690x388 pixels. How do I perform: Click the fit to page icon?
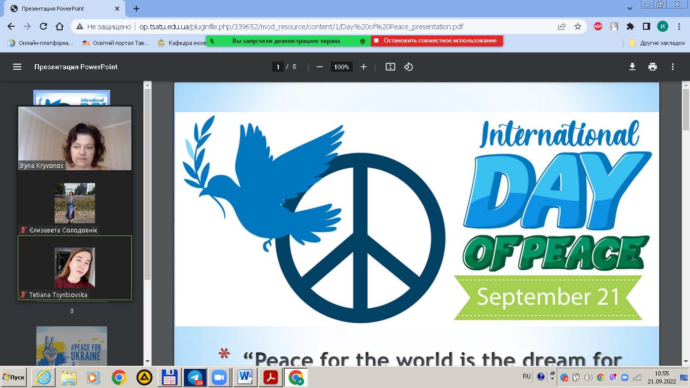[390, 67]
